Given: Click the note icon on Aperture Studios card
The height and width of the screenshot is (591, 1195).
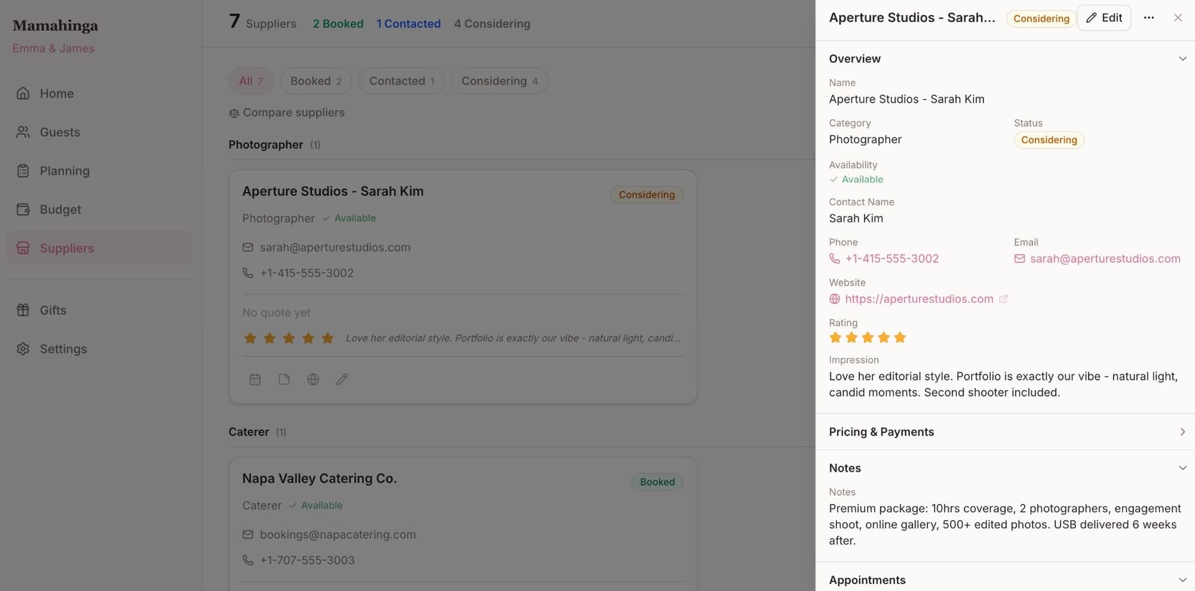Looking at the screenshot, I should 284,379.
